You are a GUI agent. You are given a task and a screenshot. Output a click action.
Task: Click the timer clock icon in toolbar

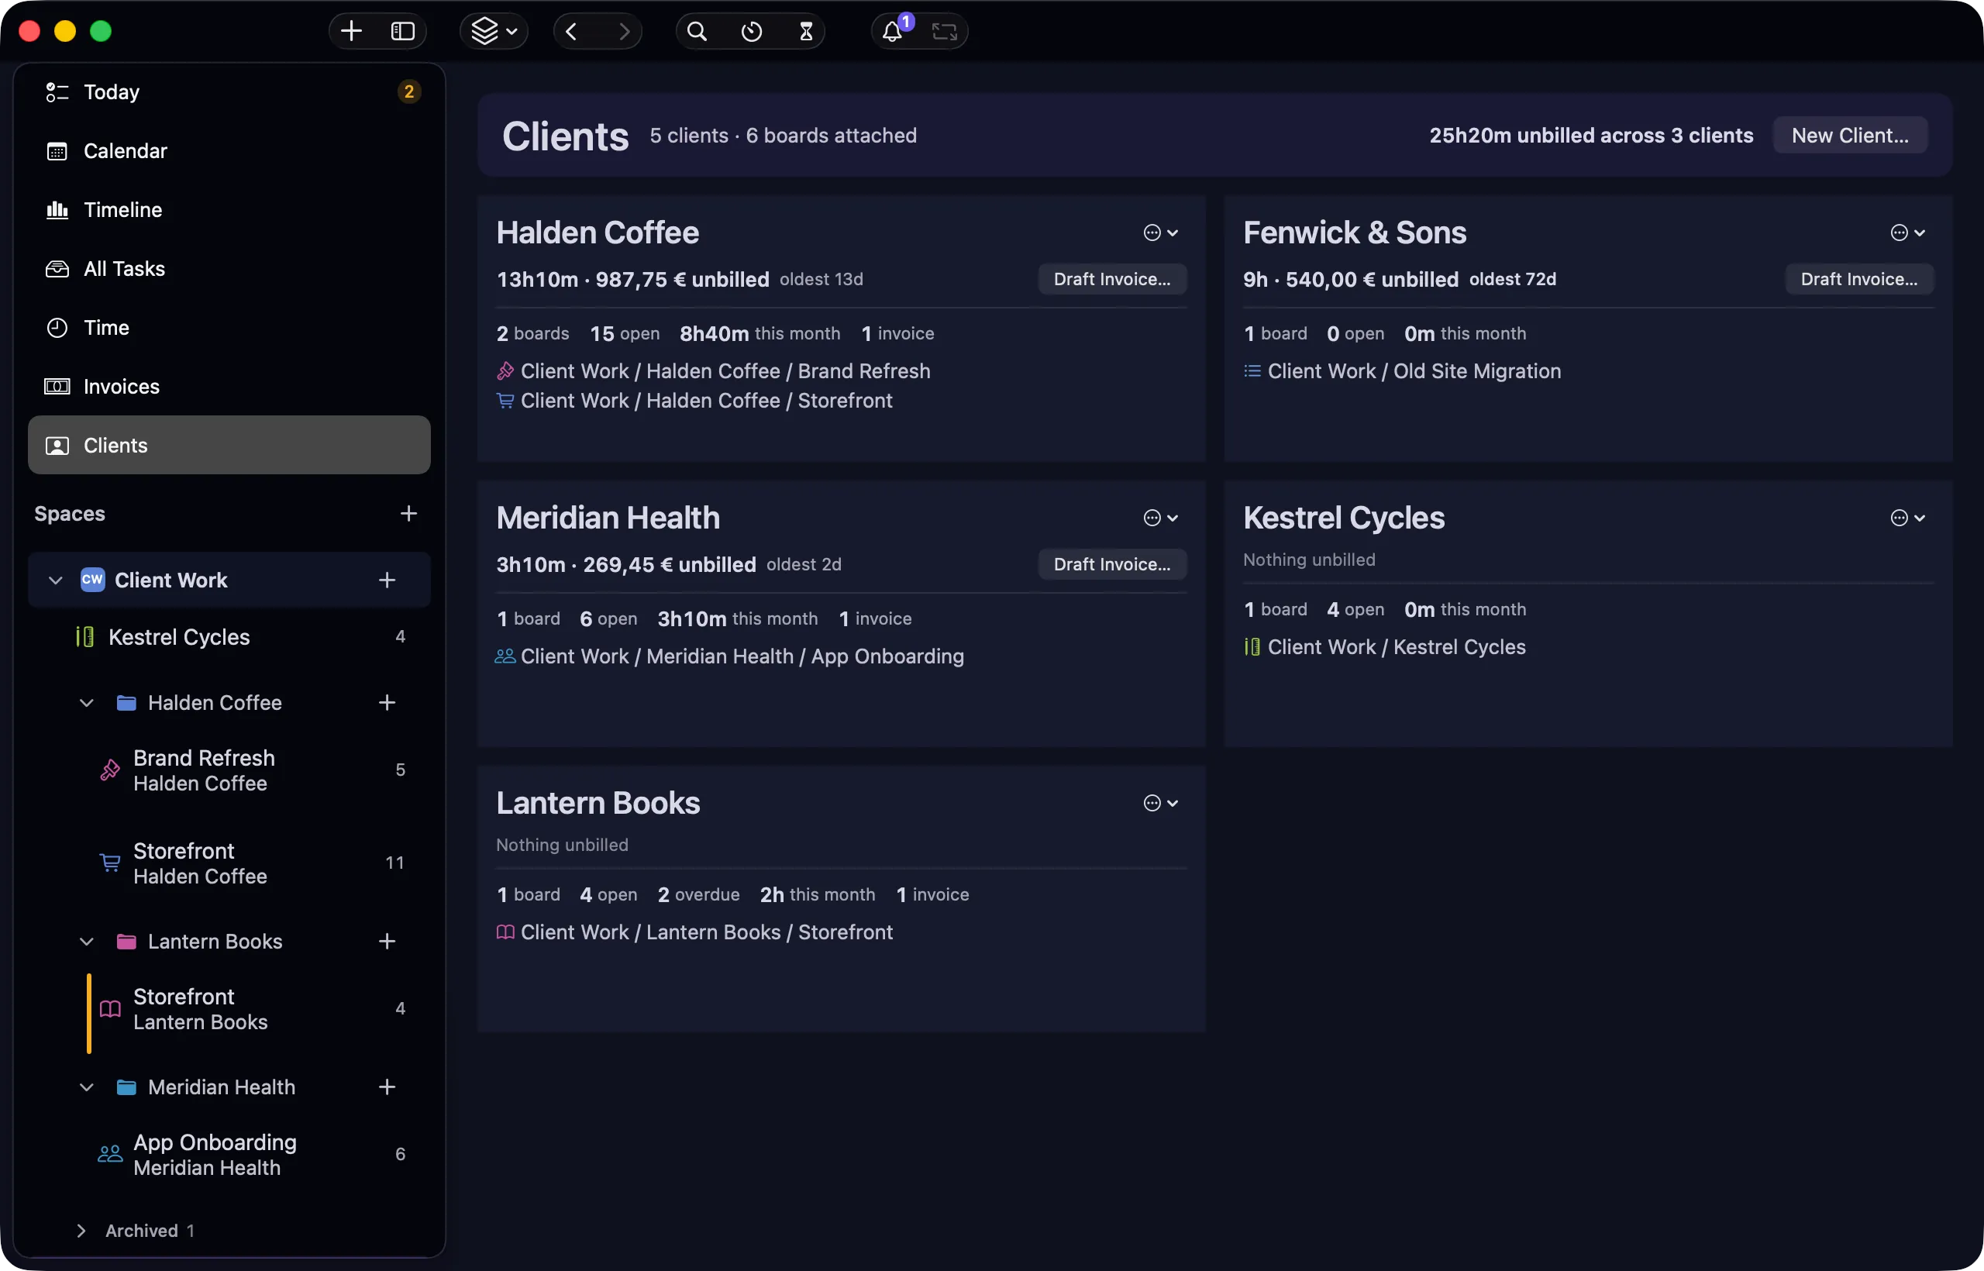(752, 31)
